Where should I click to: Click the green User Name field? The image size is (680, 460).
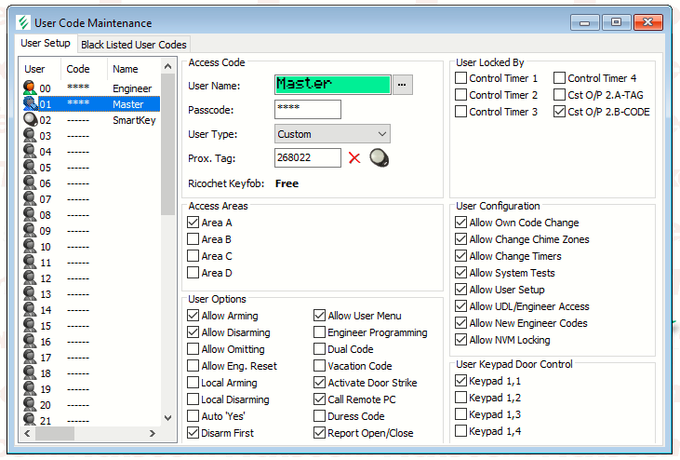[332, 85]
